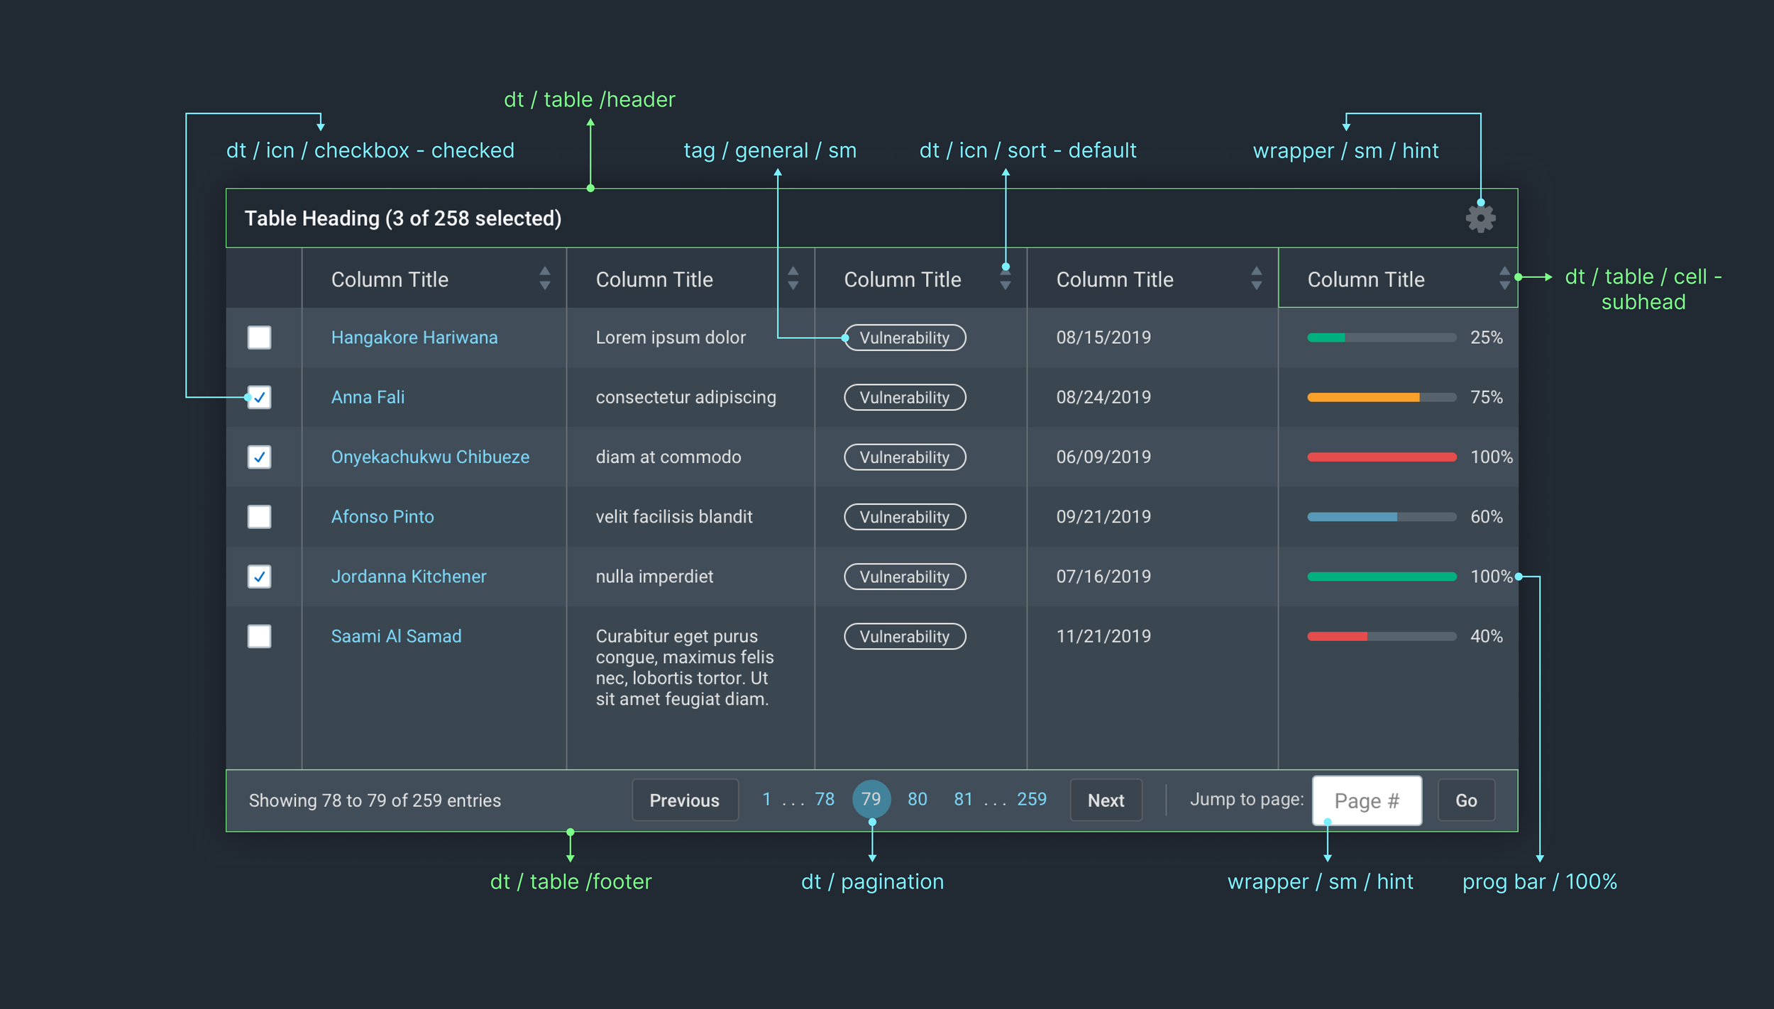The image size is (1774, 1009).
Task: Sort the second Column Title column
Action: 793,279
